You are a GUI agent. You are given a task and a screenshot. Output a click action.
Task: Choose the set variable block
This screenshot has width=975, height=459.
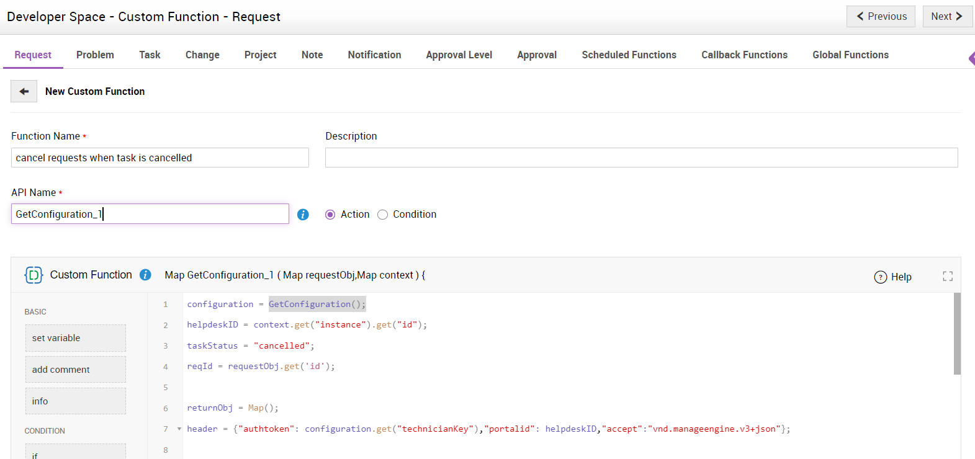(75, 338)
